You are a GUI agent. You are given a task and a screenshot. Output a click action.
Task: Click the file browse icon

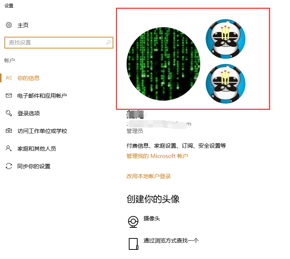pos(133,244)
